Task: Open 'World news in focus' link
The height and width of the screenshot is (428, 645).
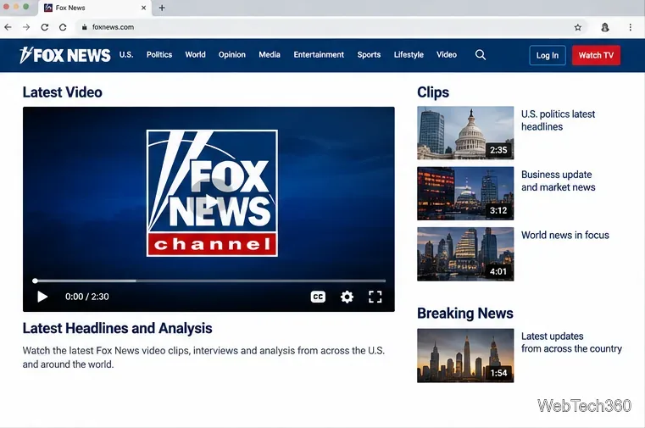Action: [564, 235]
